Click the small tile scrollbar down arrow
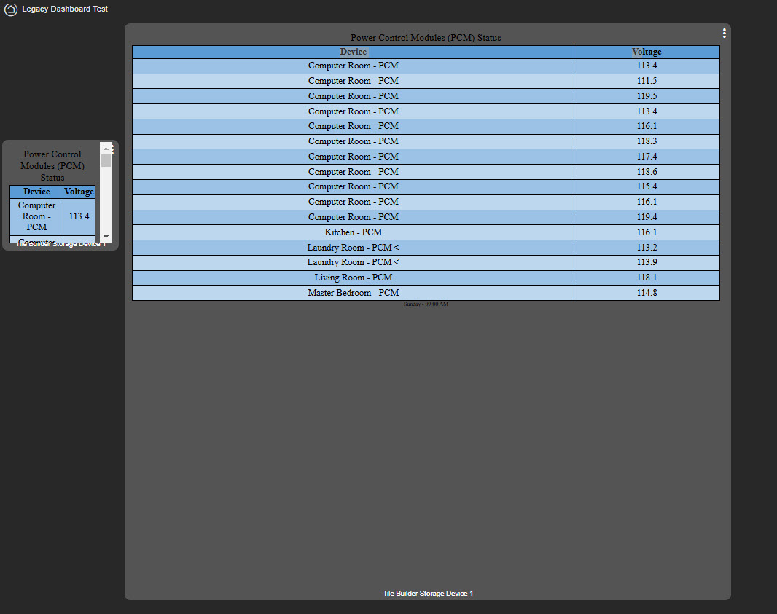Viewport: 777px width, 614px height. (106, 237)
